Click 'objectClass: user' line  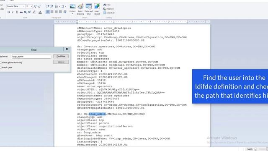tap(91, 130)
